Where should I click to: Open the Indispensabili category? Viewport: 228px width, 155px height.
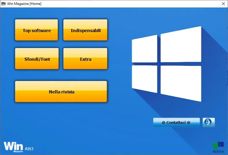coord(85,30)
